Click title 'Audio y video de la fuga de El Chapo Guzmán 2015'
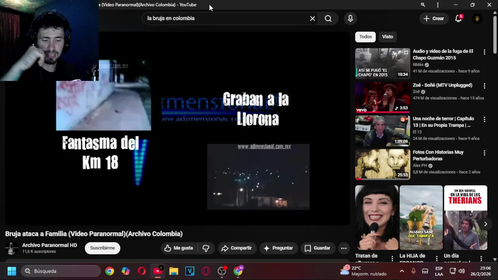 pos(443,54)
